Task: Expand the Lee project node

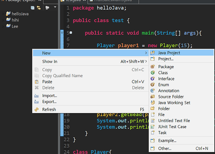Action: point(3,27)
